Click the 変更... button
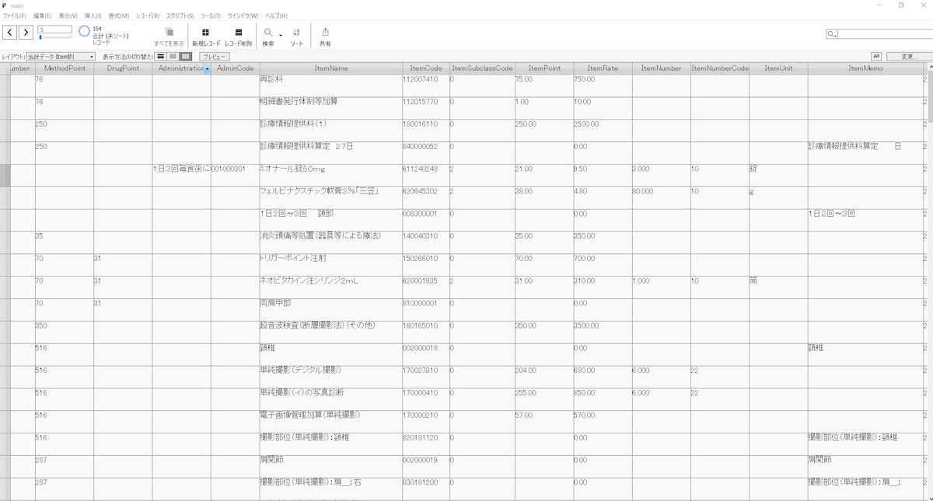 tap(909, 57)
